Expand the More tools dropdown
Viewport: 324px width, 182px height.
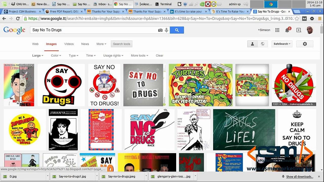click(x=139, y=55)
